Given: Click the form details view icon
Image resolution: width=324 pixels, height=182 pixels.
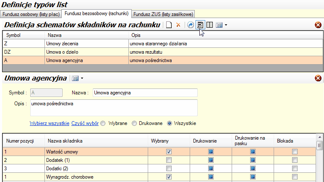Looking at the screenshot, I should 200,25.
